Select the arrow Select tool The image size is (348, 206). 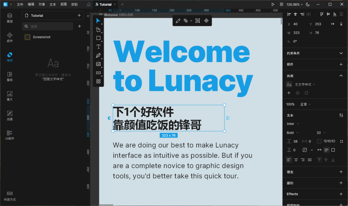(98, 21)
